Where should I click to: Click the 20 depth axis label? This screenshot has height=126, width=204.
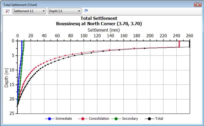(x=12, y=99)
